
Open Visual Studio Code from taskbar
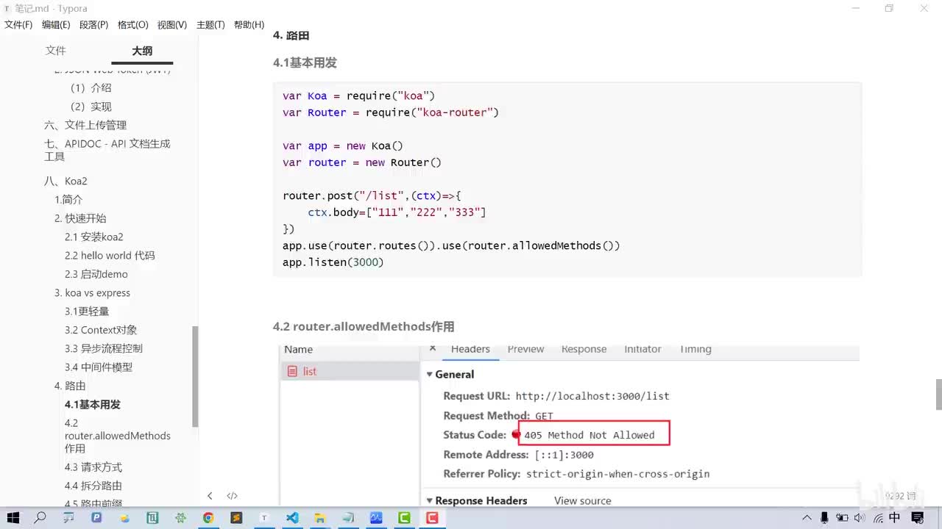click(292, 518)
